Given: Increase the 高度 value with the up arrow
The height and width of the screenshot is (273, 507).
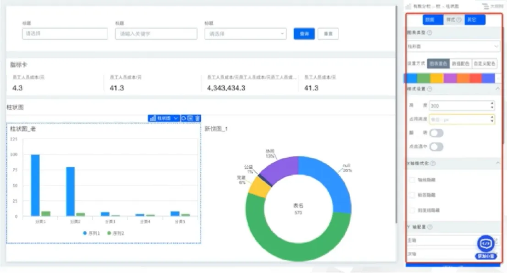Looking at the screenshot, I should tap(492, 104).
